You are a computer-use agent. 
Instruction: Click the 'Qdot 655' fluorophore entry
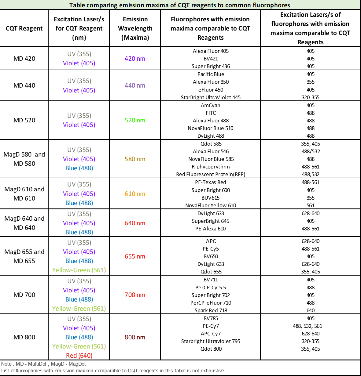pos(211,272)
